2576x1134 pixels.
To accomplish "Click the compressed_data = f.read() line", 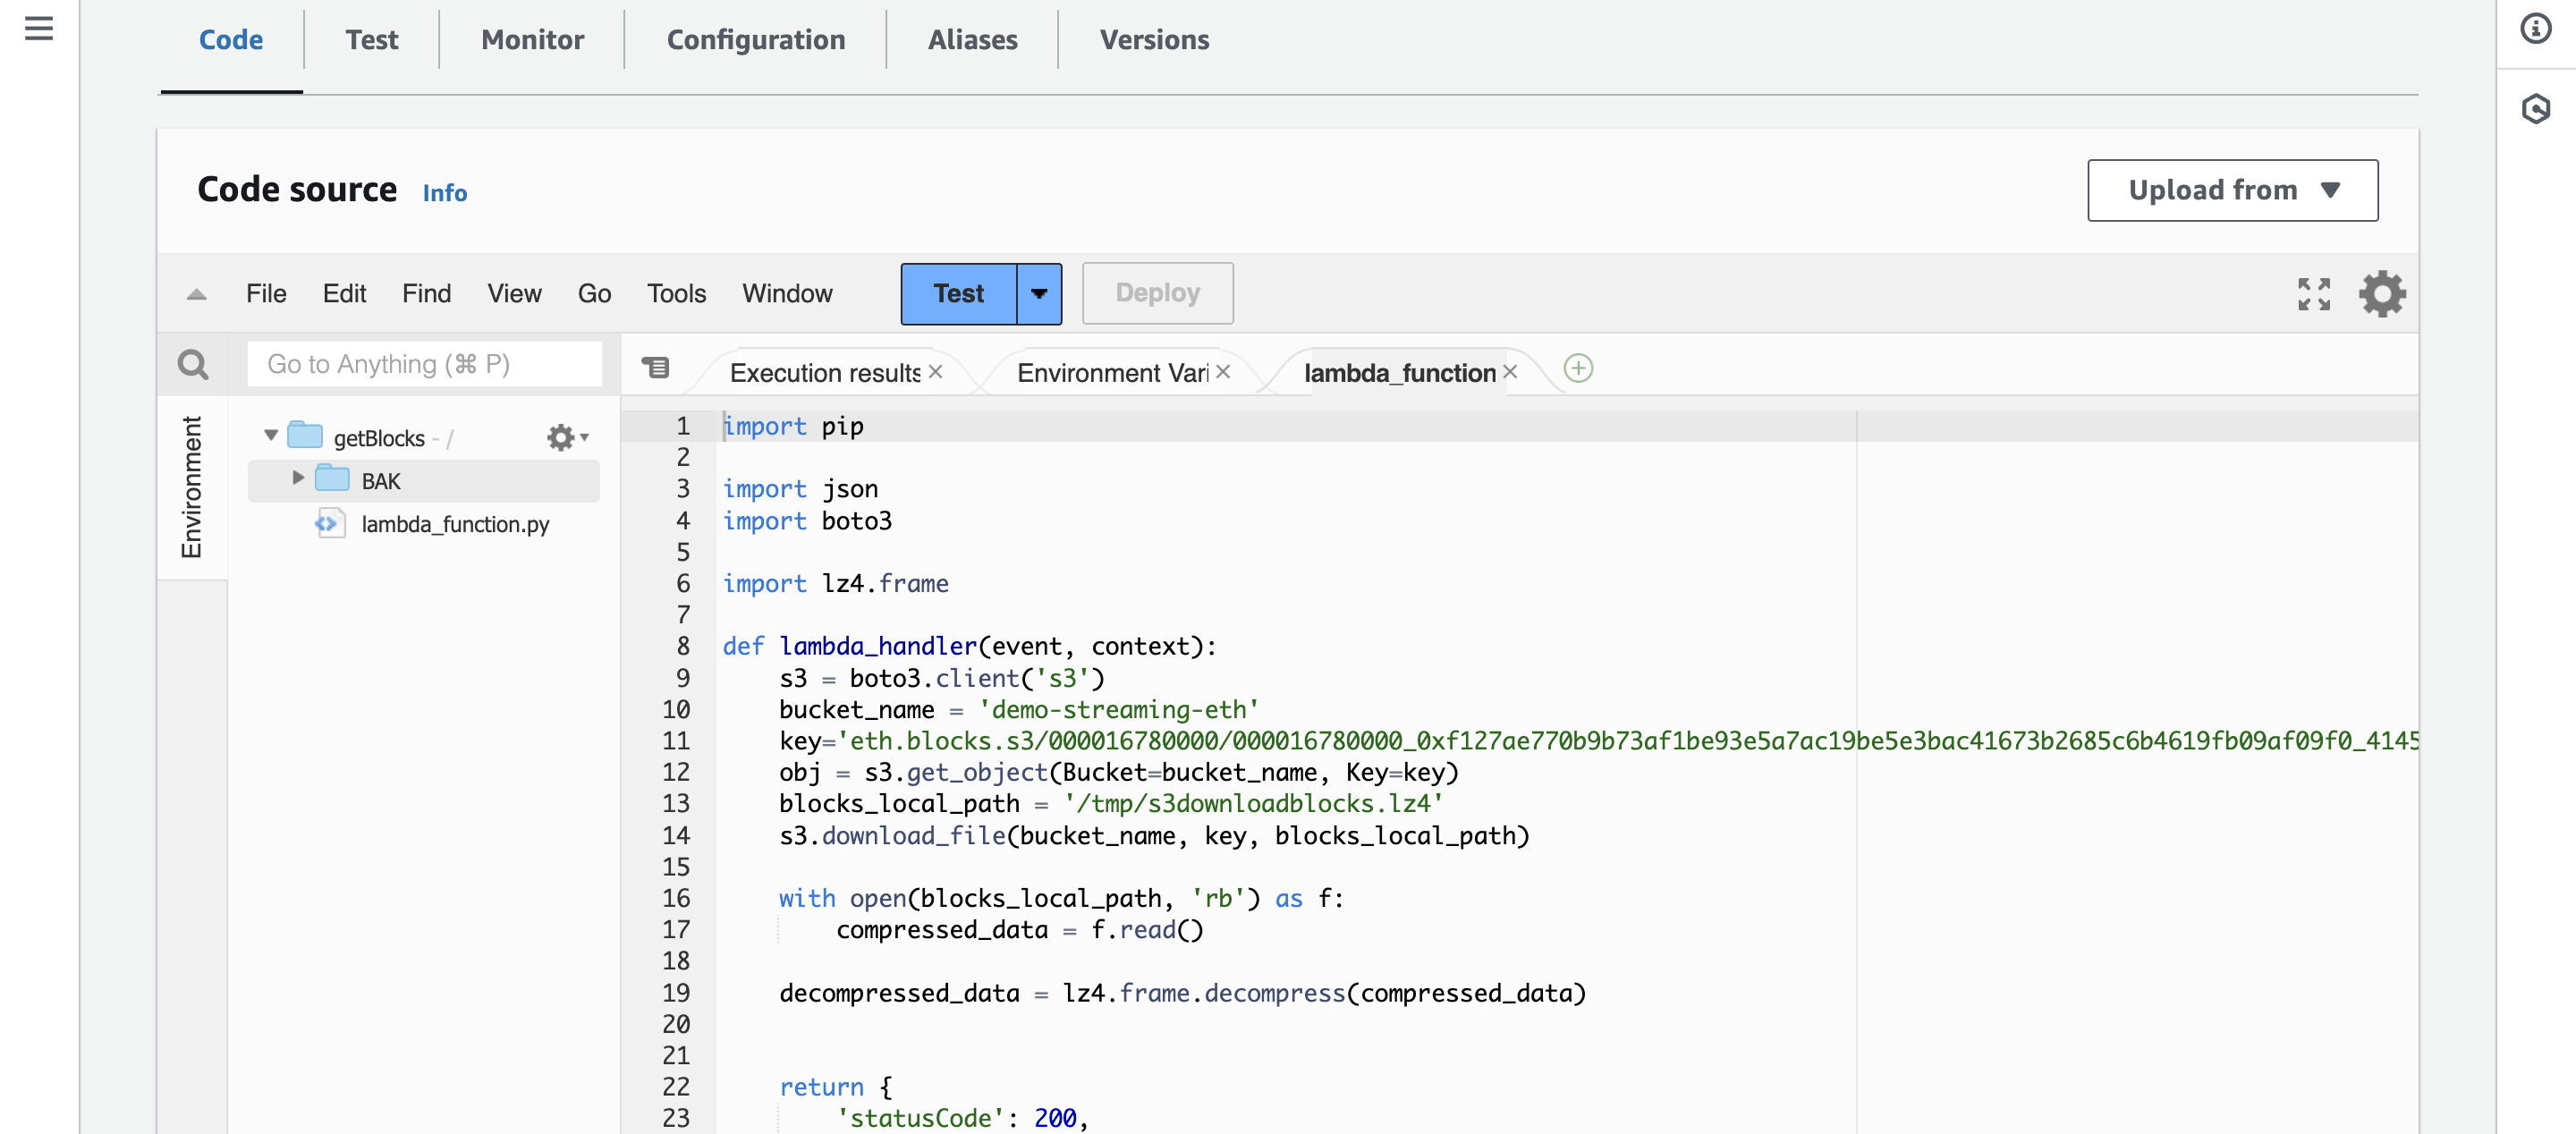I will (x=1019, y=929).
